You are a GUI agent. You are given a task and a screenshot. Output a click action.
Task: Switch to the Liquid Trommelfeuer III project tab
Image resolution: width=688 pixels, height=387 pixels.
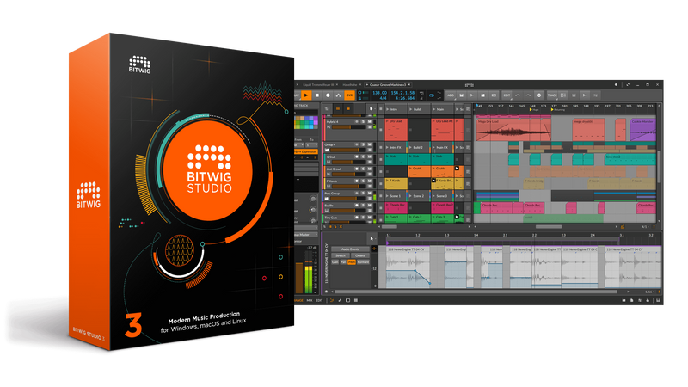(318, 84)
